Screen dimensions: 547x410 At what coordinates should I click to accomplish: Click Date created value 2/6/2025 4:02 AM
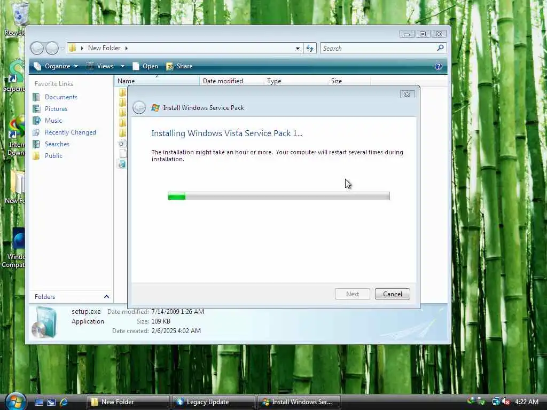click(x=176, y=331)
